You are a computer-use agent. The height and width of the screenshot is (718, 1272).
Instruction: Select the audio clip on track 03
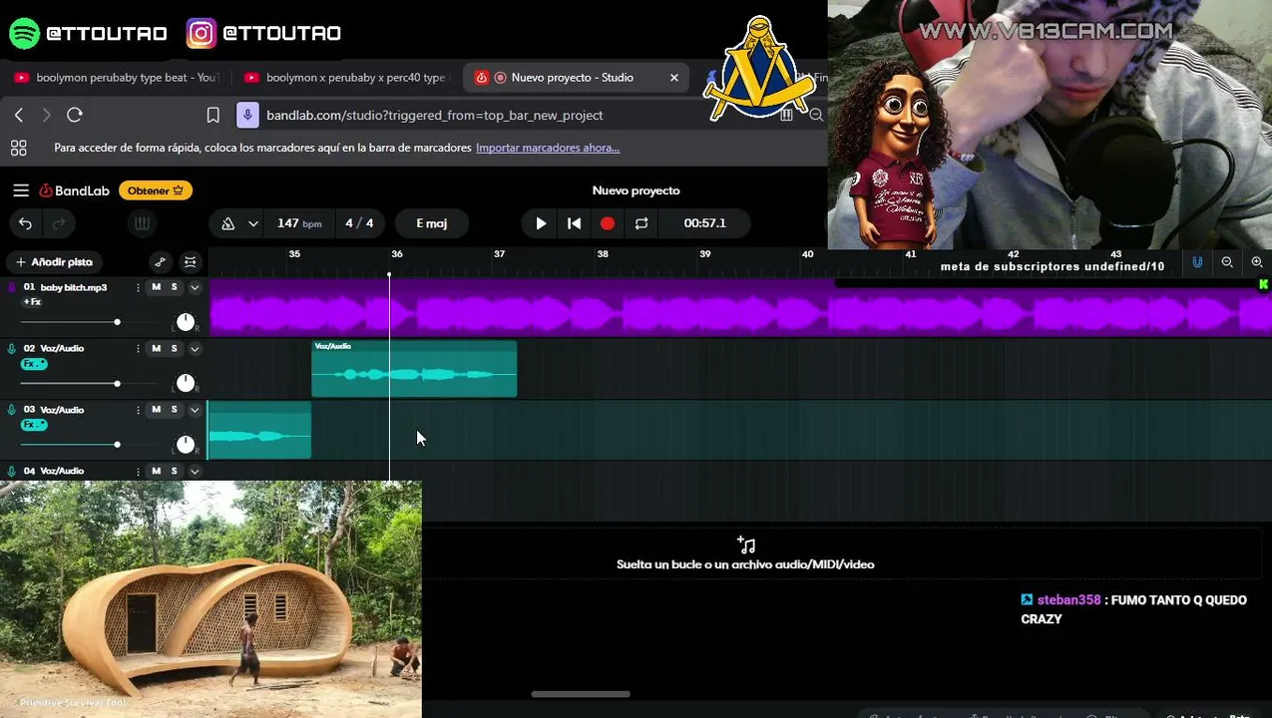pos(259,431)
